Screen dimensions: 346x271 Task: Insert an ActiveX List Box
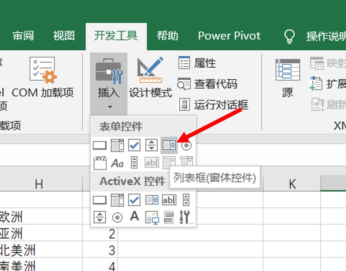pyautogui.click(x=152, y=200)
